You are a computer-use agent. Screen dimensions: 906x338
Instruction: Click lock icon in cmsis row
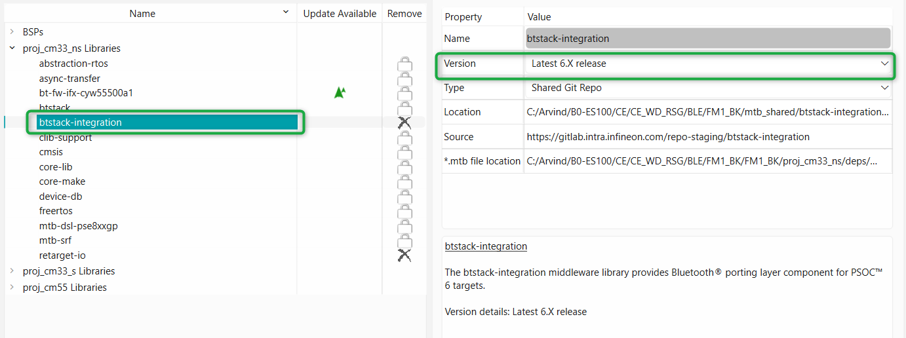click(x=404, y=153)
